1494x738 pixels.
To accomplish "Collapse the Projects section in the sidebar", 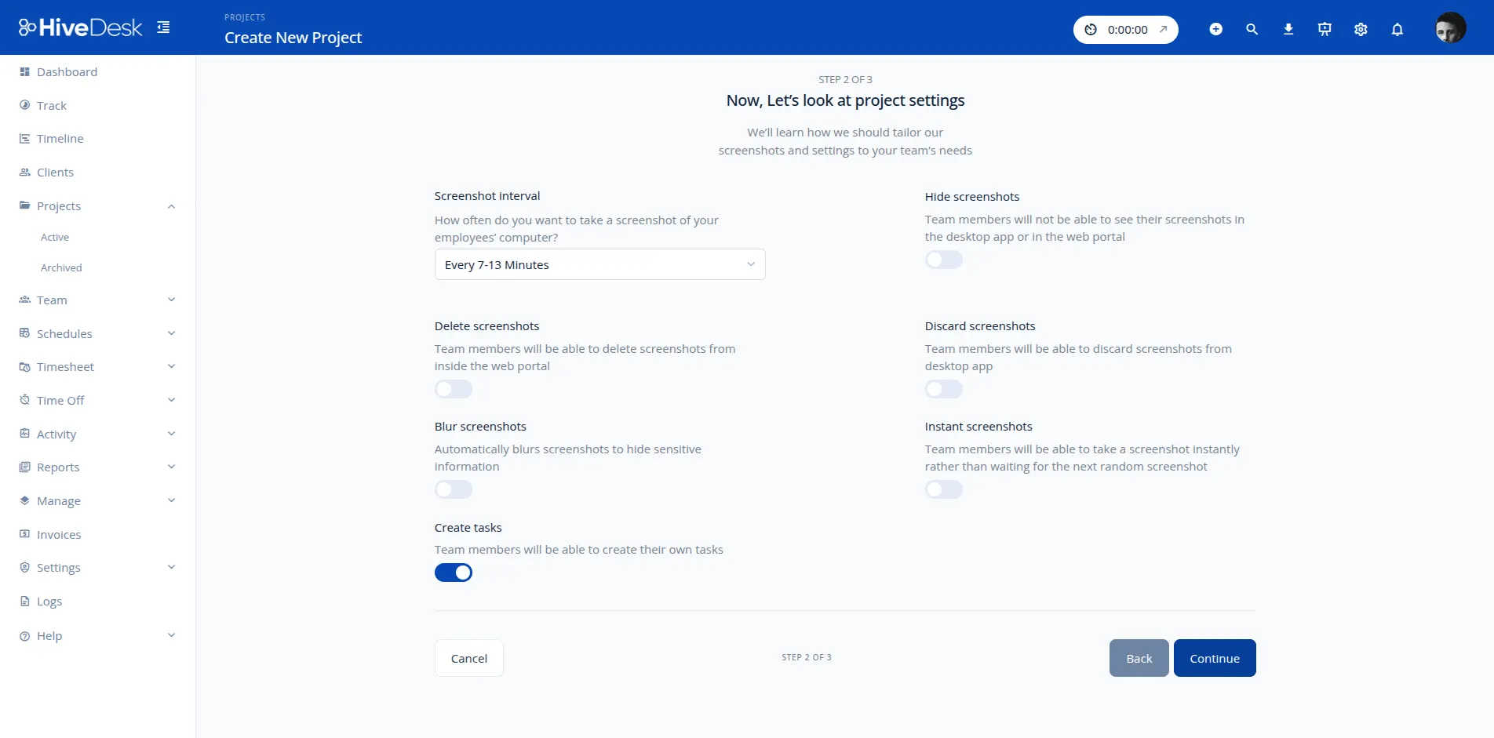I will coord(172,205).
